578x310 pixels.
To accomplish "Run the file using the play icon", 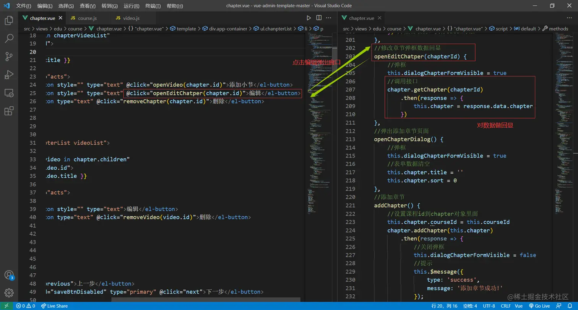I will pyautogui.click(x=309, y=18).
